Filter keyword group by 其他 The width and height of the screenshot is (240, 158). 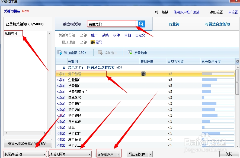(x=127, y=35)
